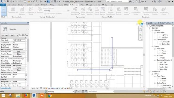The height and width of the screenshot is (98, 174).
Task: Click the search keyword input box
Action: point(117,1)
